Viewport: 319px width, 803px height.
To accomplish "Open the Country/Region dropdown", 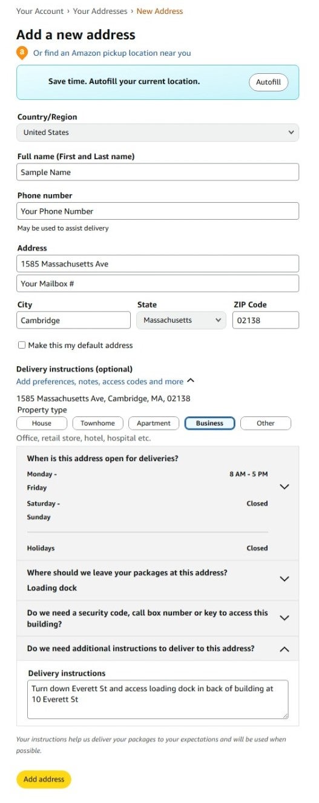I will click(157, 133).
